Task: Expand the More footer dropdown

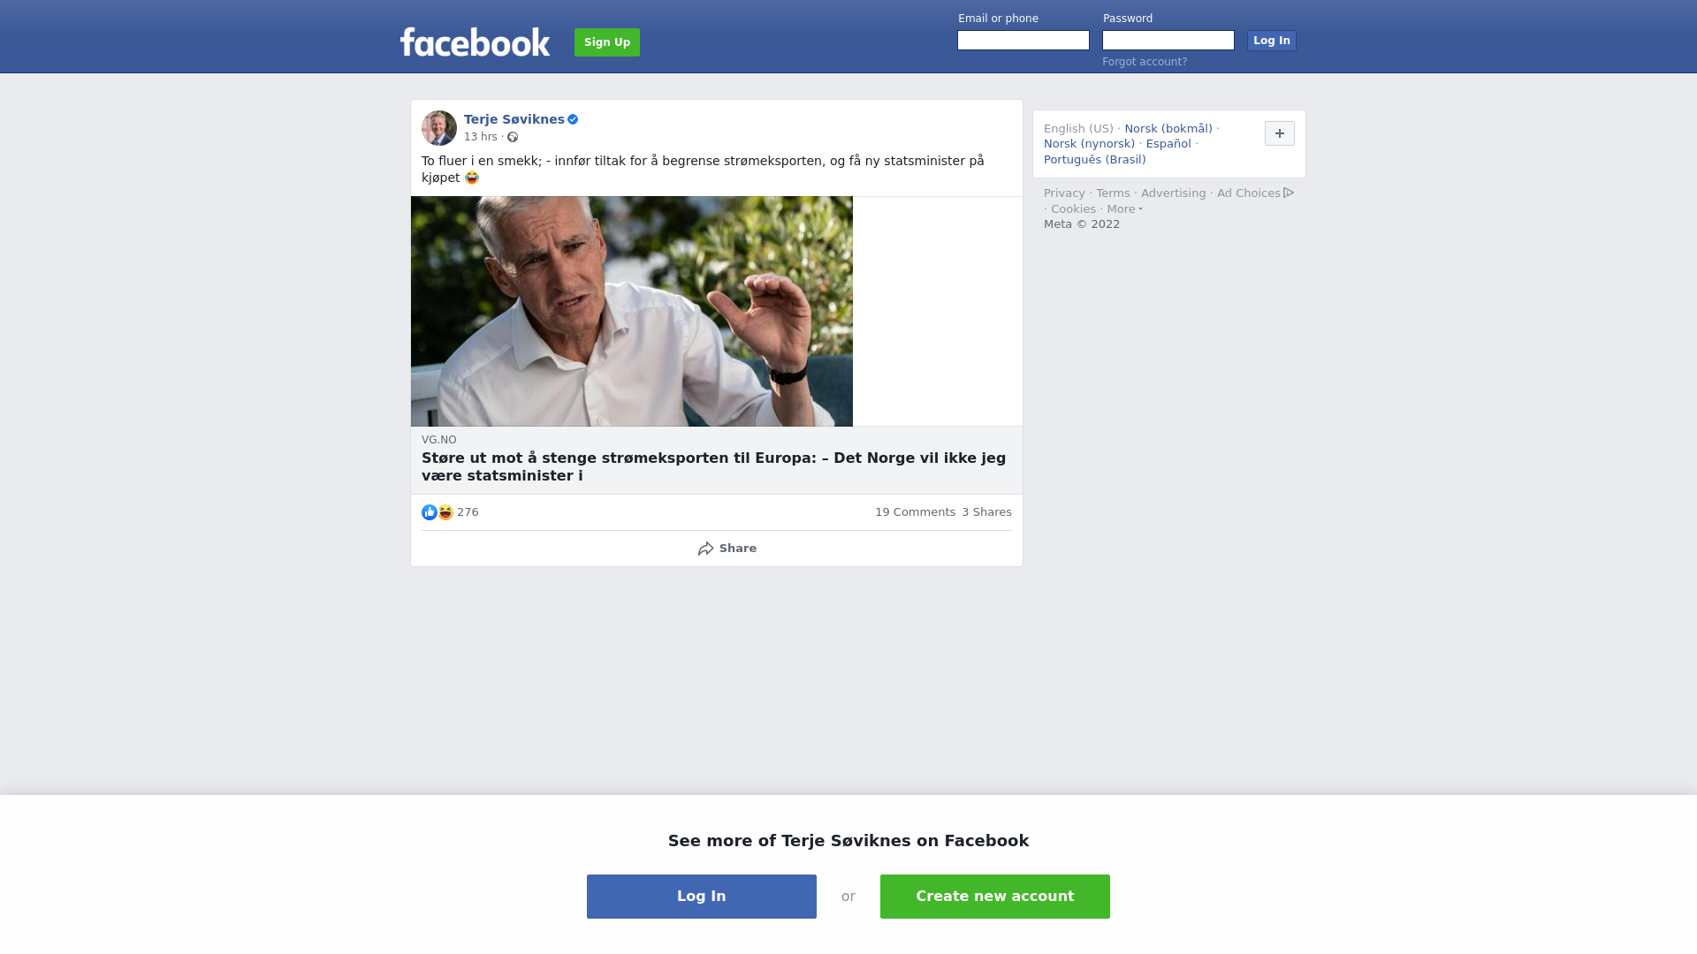Action: [1125, 209]
